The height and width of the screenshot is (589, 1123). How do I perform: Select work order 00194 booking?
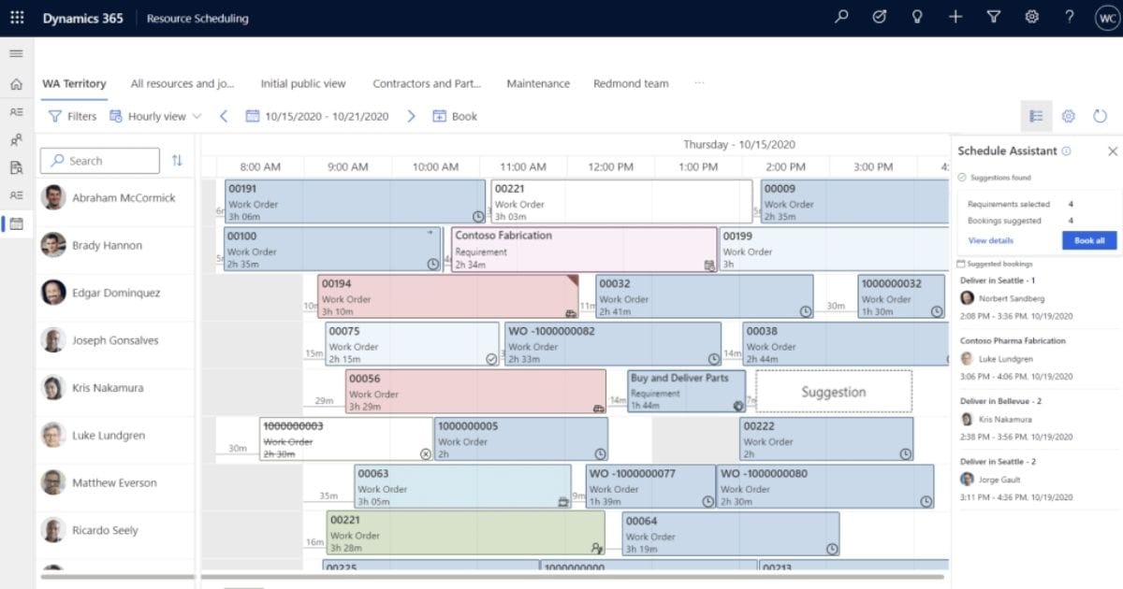point(448,296)
